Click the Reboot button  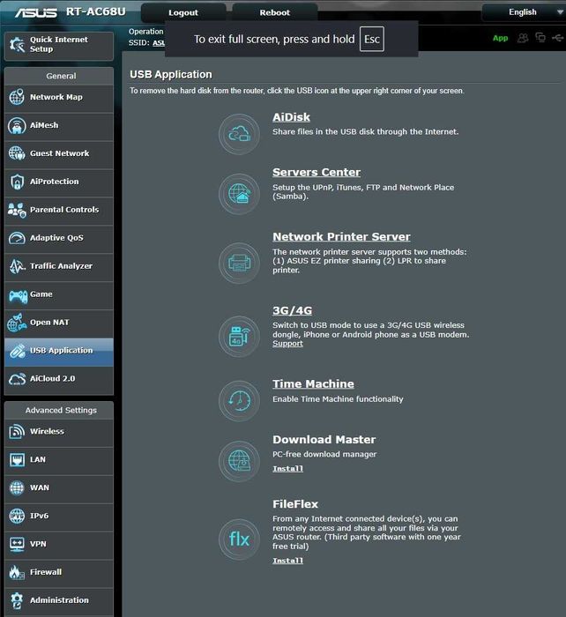coord(275,12)
